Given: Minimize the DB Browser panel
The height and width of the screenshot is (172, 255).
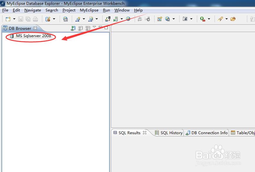Looking at the screenshot, I should [100, 27].
